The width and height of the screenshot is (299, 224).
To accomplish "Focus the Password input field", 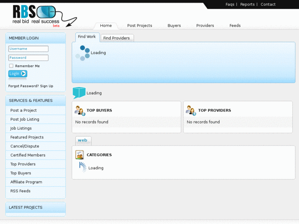I will [x=28, y=58].
